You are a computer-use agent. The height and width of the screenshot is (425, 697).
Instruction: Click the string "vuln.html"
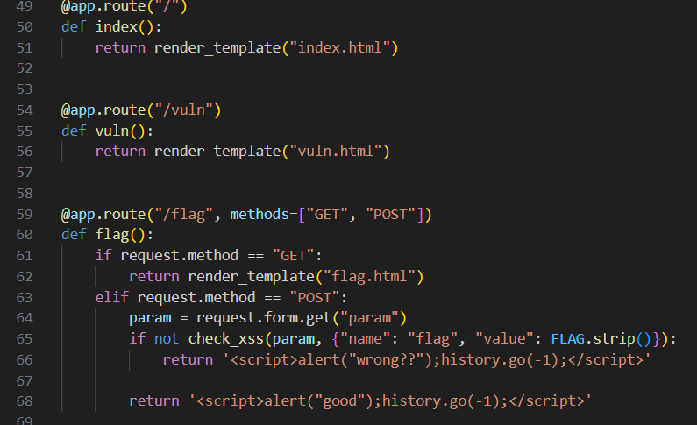click(336, 151)
